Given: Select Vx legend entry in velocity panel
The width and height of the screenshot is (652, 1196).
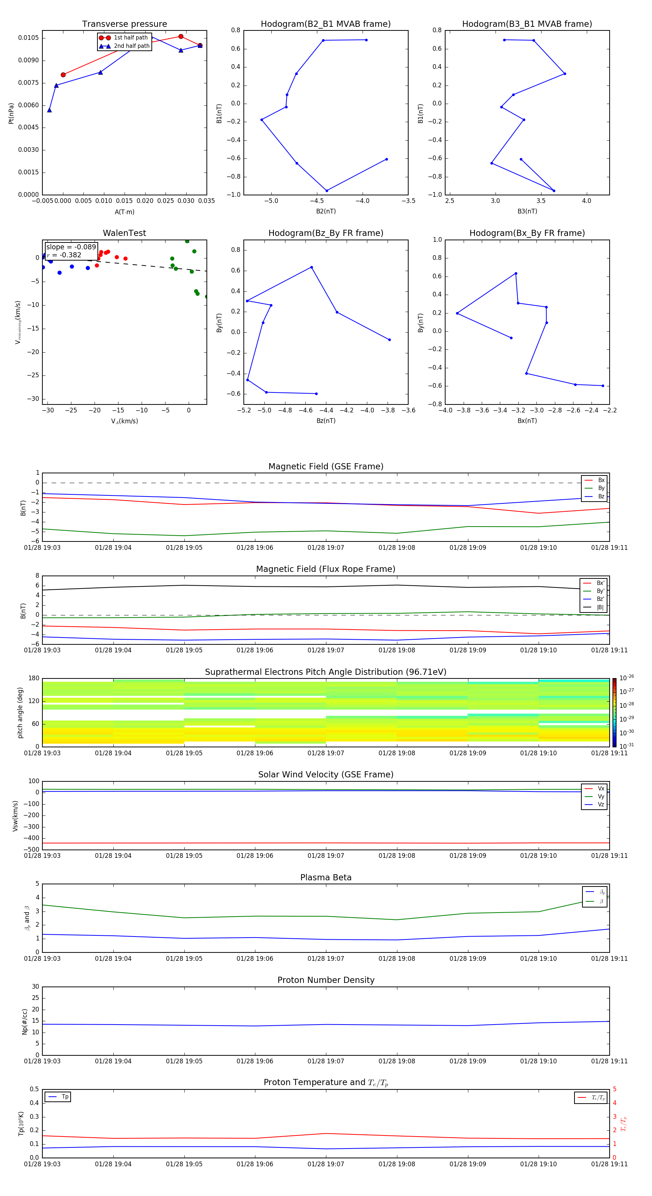Looking at the screenshot, I should point(594,788).
